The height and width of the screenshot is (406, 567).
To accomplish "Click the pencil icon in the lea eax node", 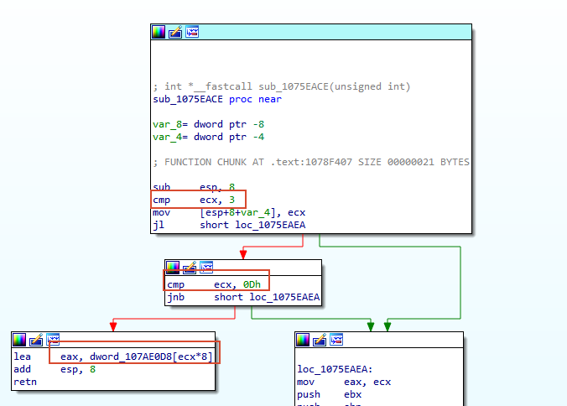I will click(36, 340).
